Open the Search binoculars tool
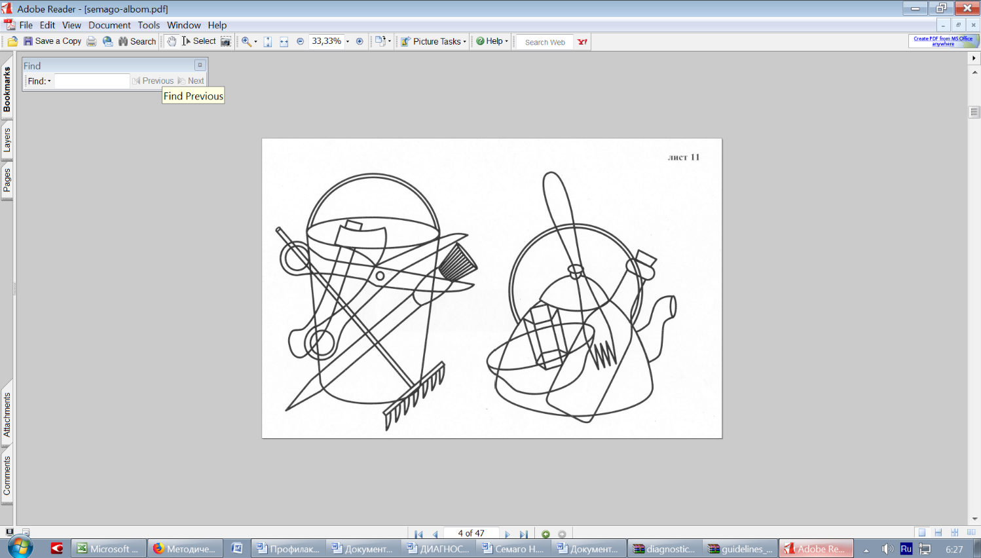 (137, 41)
